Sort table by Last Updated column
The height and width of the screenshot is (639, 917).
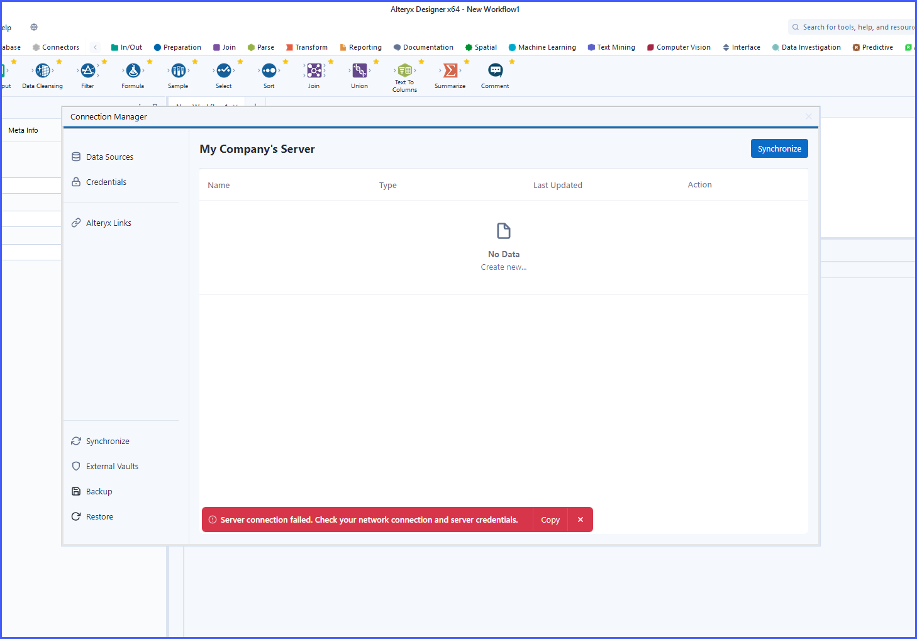tap(558, 185)
